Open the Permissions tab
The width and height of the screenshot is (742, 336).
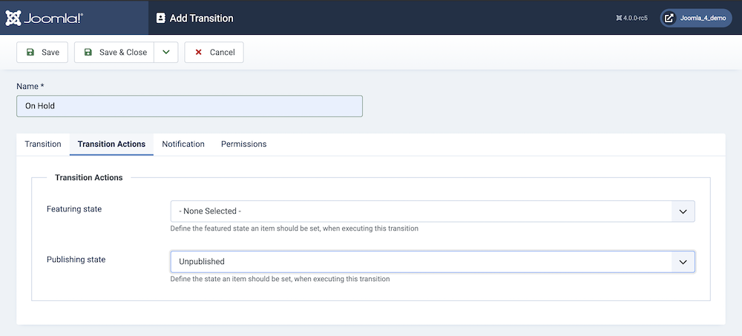(243, 144)
